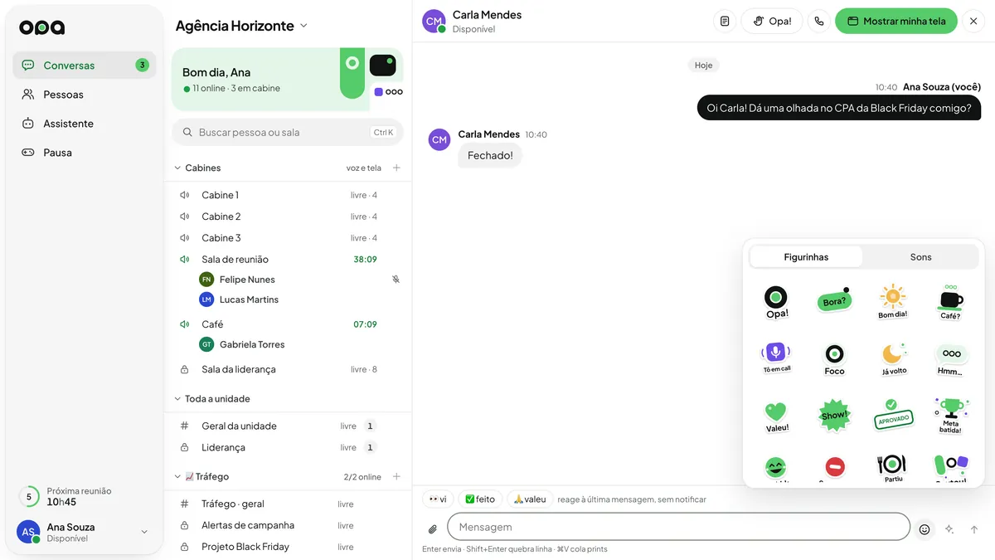Open the notes icon in chat header
The image size is (995, 560).
pyautogui.click(x=725, y=21)
